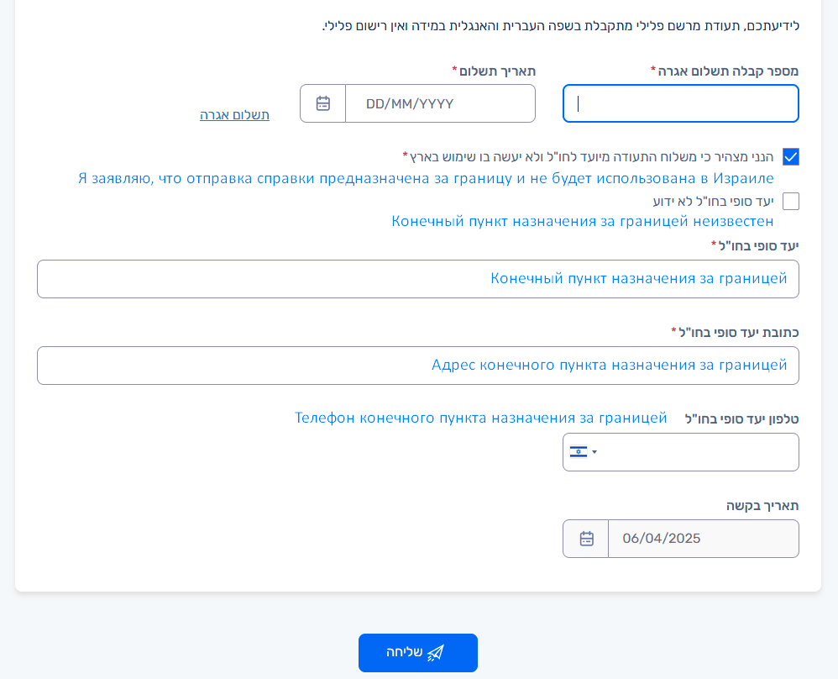Click the Israel flag in the phone field
Screen dimensions: 838x679
point(579,452)
